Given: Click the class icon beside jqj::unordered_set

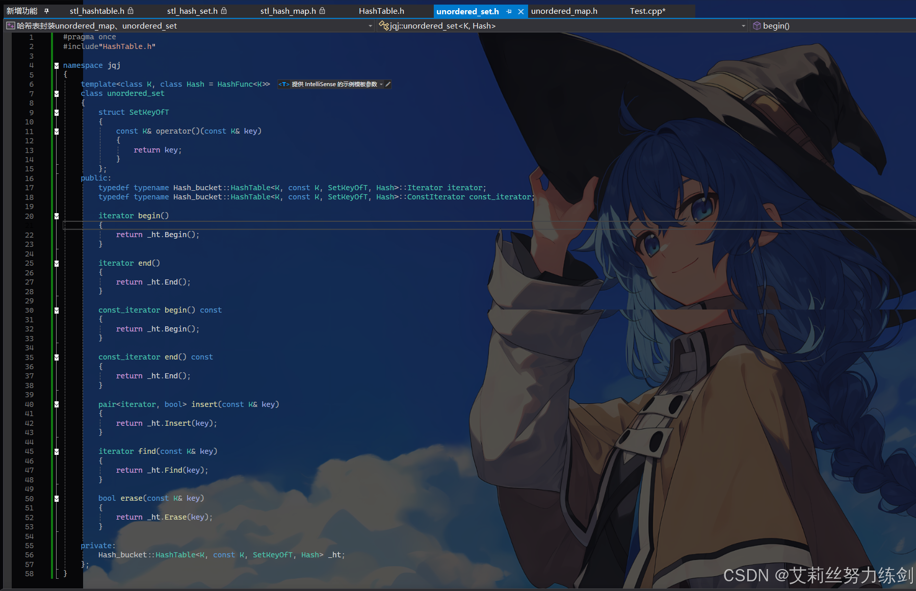Looking at the screenshot, I should [x=384, y=25].
